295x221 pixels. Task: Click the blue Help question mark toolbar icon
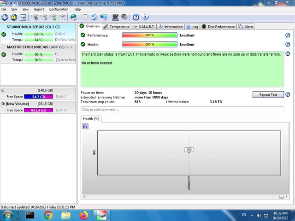tap(136, 17)
